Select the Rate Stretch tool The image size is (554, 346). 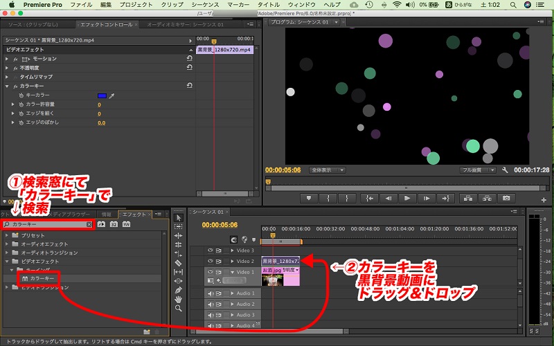pyautogui.click(x=179, y=253)
